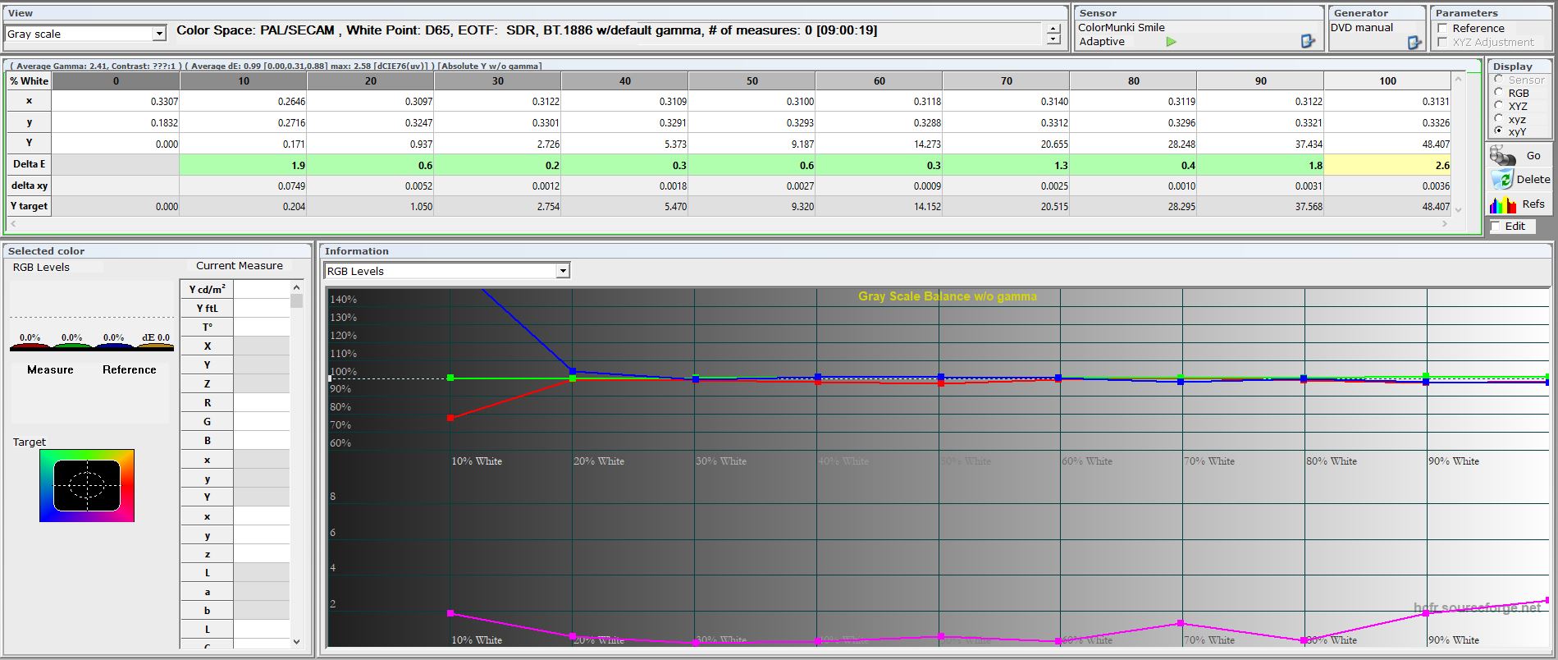Select the 50 % White column header

[752, 81]
